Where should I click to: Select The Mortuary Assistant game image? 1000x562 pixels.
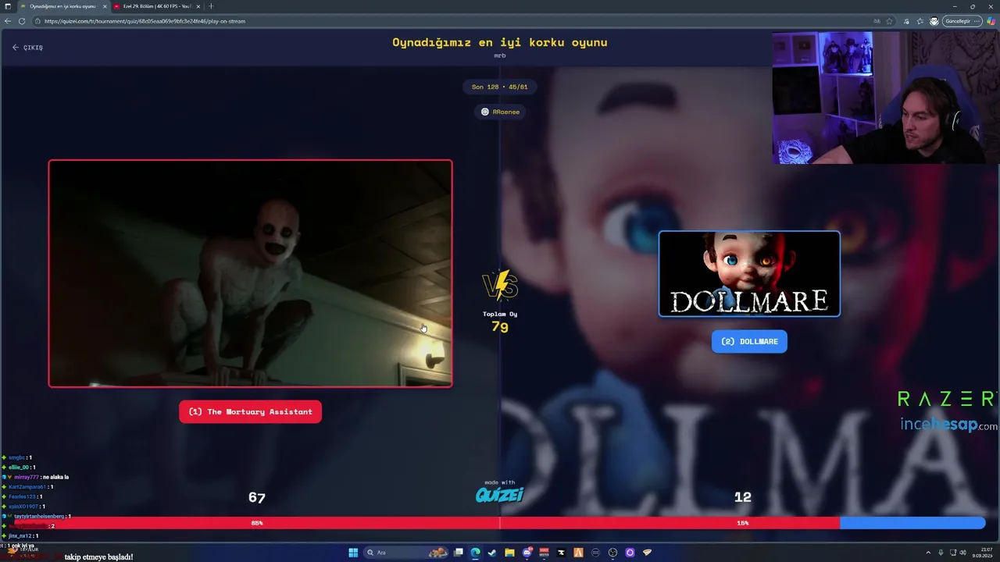(x=250, y=273)
